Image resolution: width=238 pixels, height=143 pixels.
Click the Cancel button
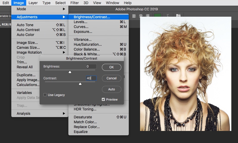point(112,78)
